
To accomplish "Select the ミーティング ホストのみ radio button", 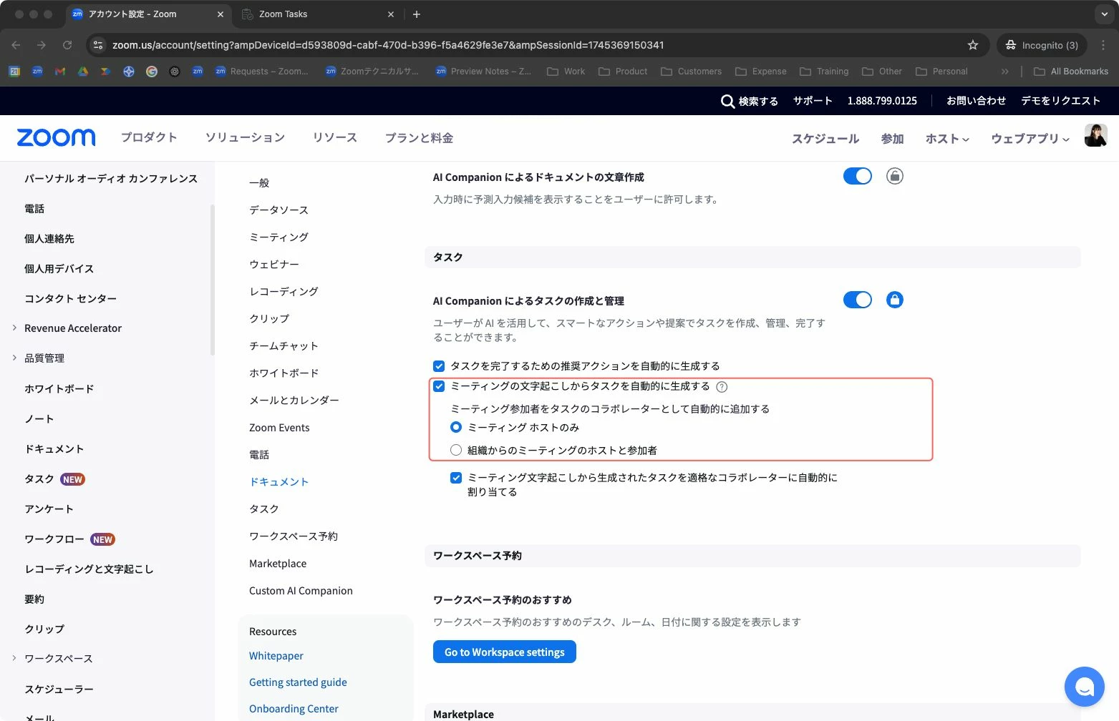I will (456, 428).
